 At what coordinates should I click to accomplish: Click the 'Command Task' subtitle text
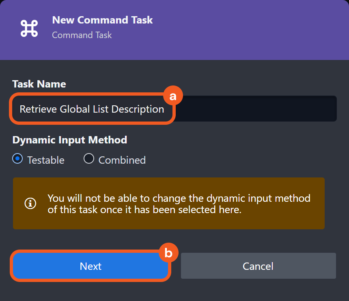point(82,35)
